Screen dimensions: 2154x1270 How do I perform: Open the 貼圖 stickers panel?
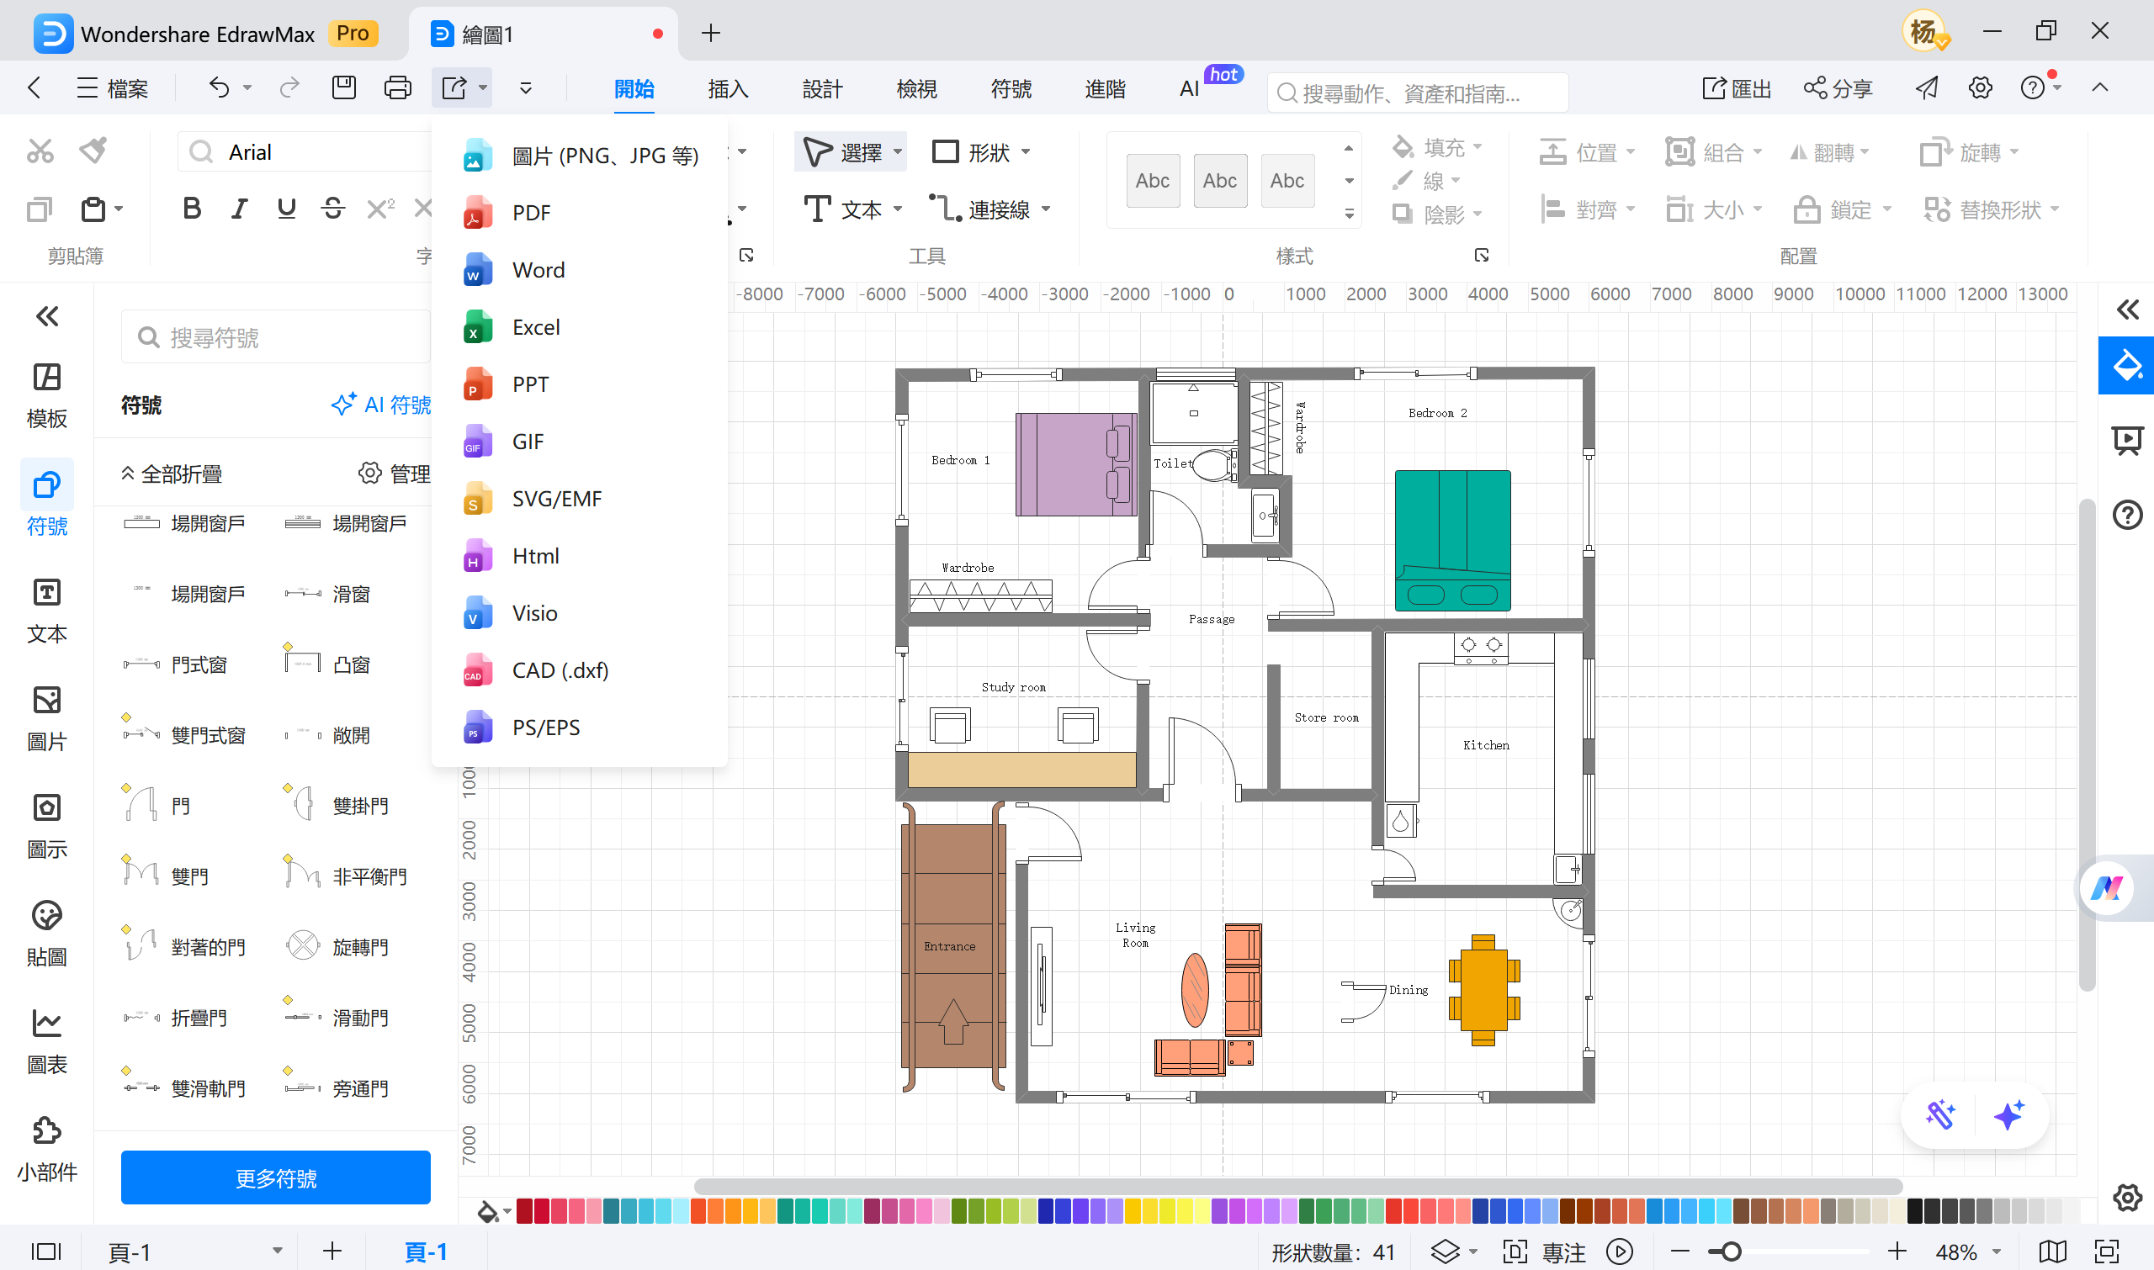tap(47, 933)
